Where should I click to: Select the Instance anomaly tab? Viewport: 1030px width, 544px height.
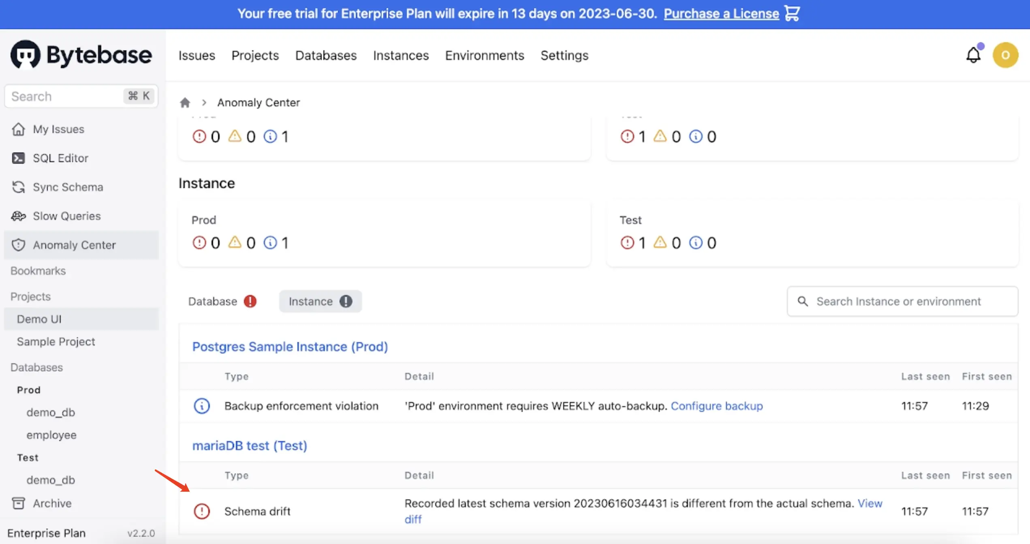(x=320, y=301)
